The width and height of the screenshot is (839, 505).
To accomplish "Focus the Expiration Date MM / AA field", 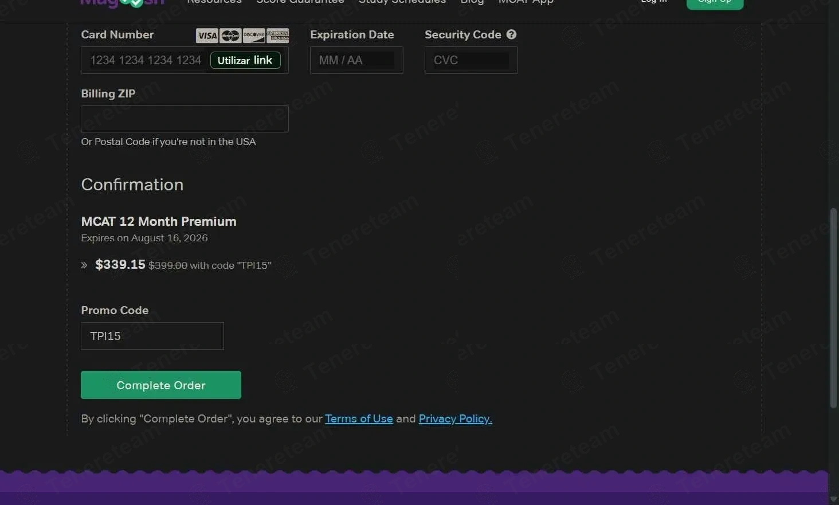I will click(356, 60).
